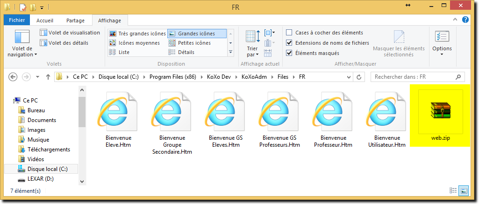Click Masquer les éléments sélectionnés

[399, 43]
